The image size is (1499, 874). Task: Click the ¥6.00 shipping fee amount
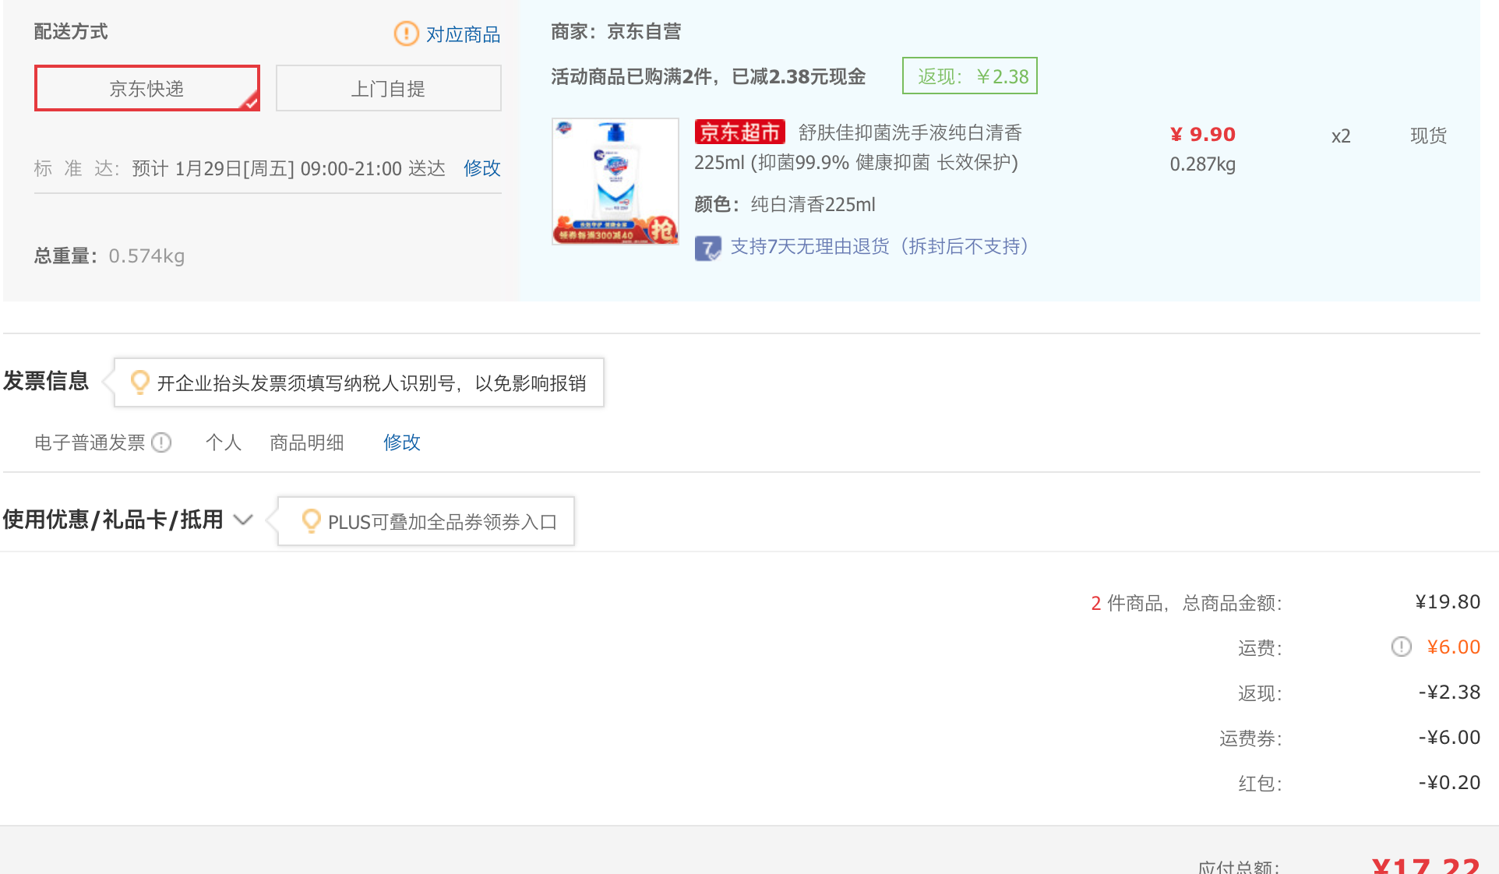tap(1454, 647)
